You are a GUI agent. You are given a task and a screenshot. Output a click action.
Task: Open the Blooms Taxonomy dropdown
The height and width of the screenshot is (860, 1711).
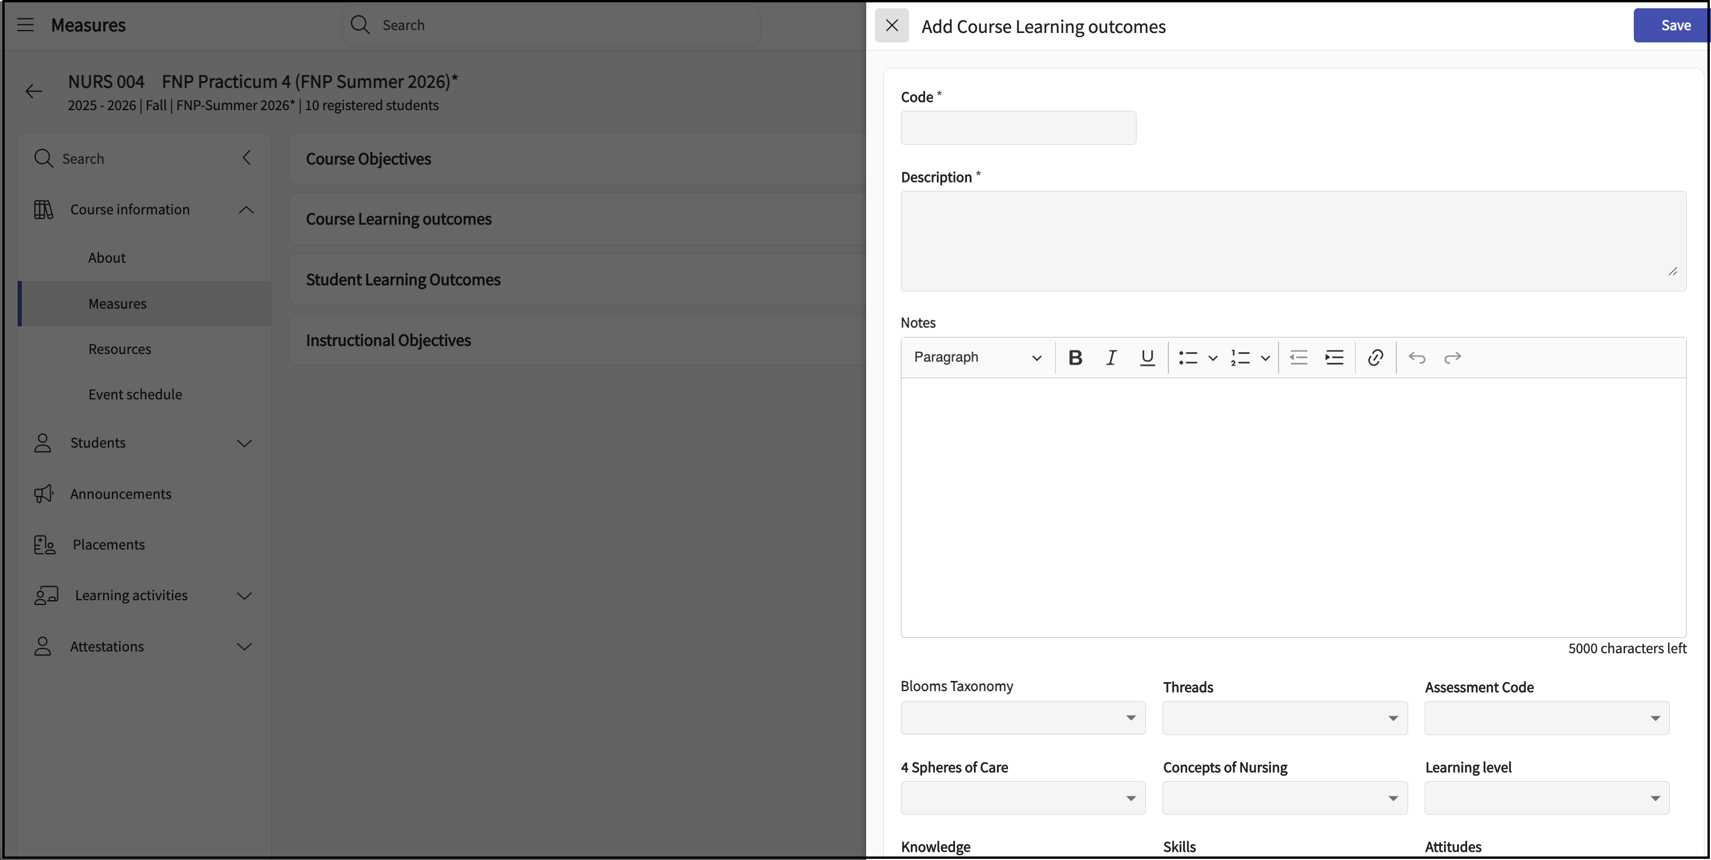(x=1022, y=717)
